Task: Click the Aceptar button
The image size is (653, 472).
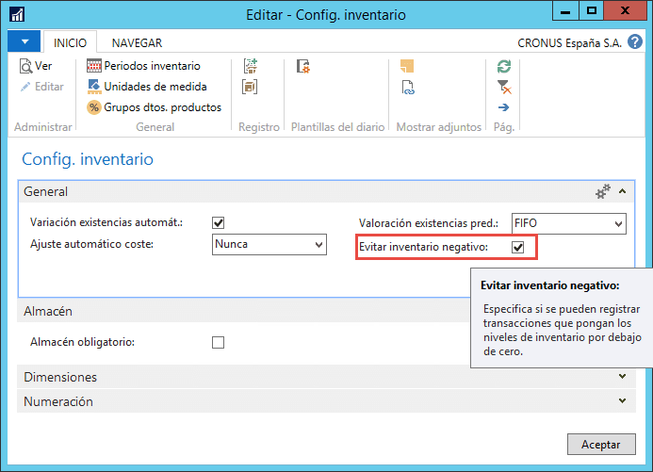Action: point(601,445)
